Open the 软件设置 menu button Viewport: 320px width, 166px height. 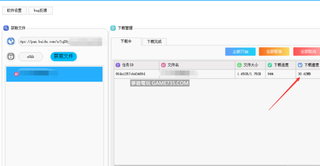coord(14,11)
